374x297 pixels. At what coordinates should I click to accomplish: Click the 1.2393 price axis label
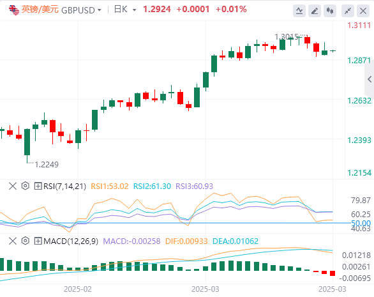[x=359, y=140]
